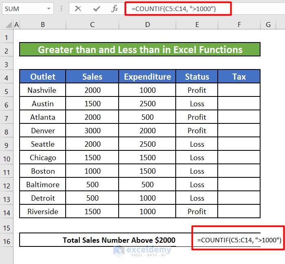Click the green title banner cell
This screenshot has height=264, width=285.
point(140,49)
